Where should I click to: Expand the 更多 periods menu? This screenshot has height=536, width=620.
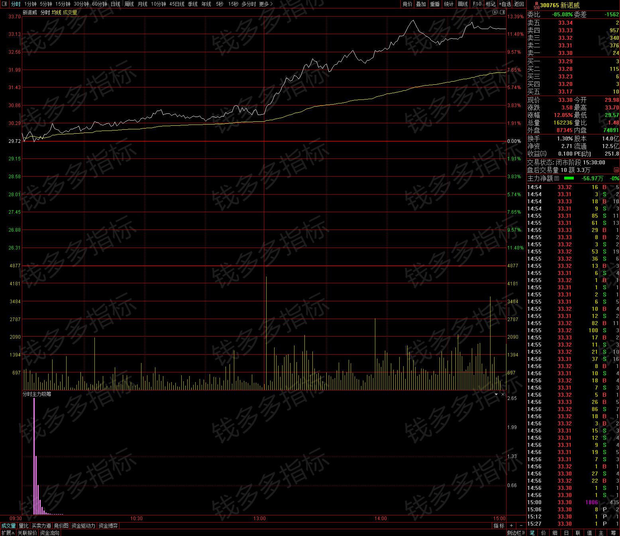coord(266,4)
